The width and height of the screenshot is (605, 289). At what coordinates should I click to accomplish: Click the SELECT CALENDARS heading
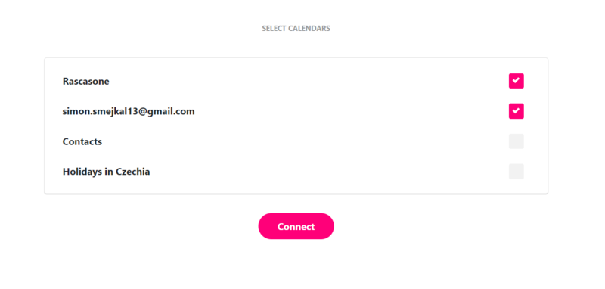(x=296, y=29)
